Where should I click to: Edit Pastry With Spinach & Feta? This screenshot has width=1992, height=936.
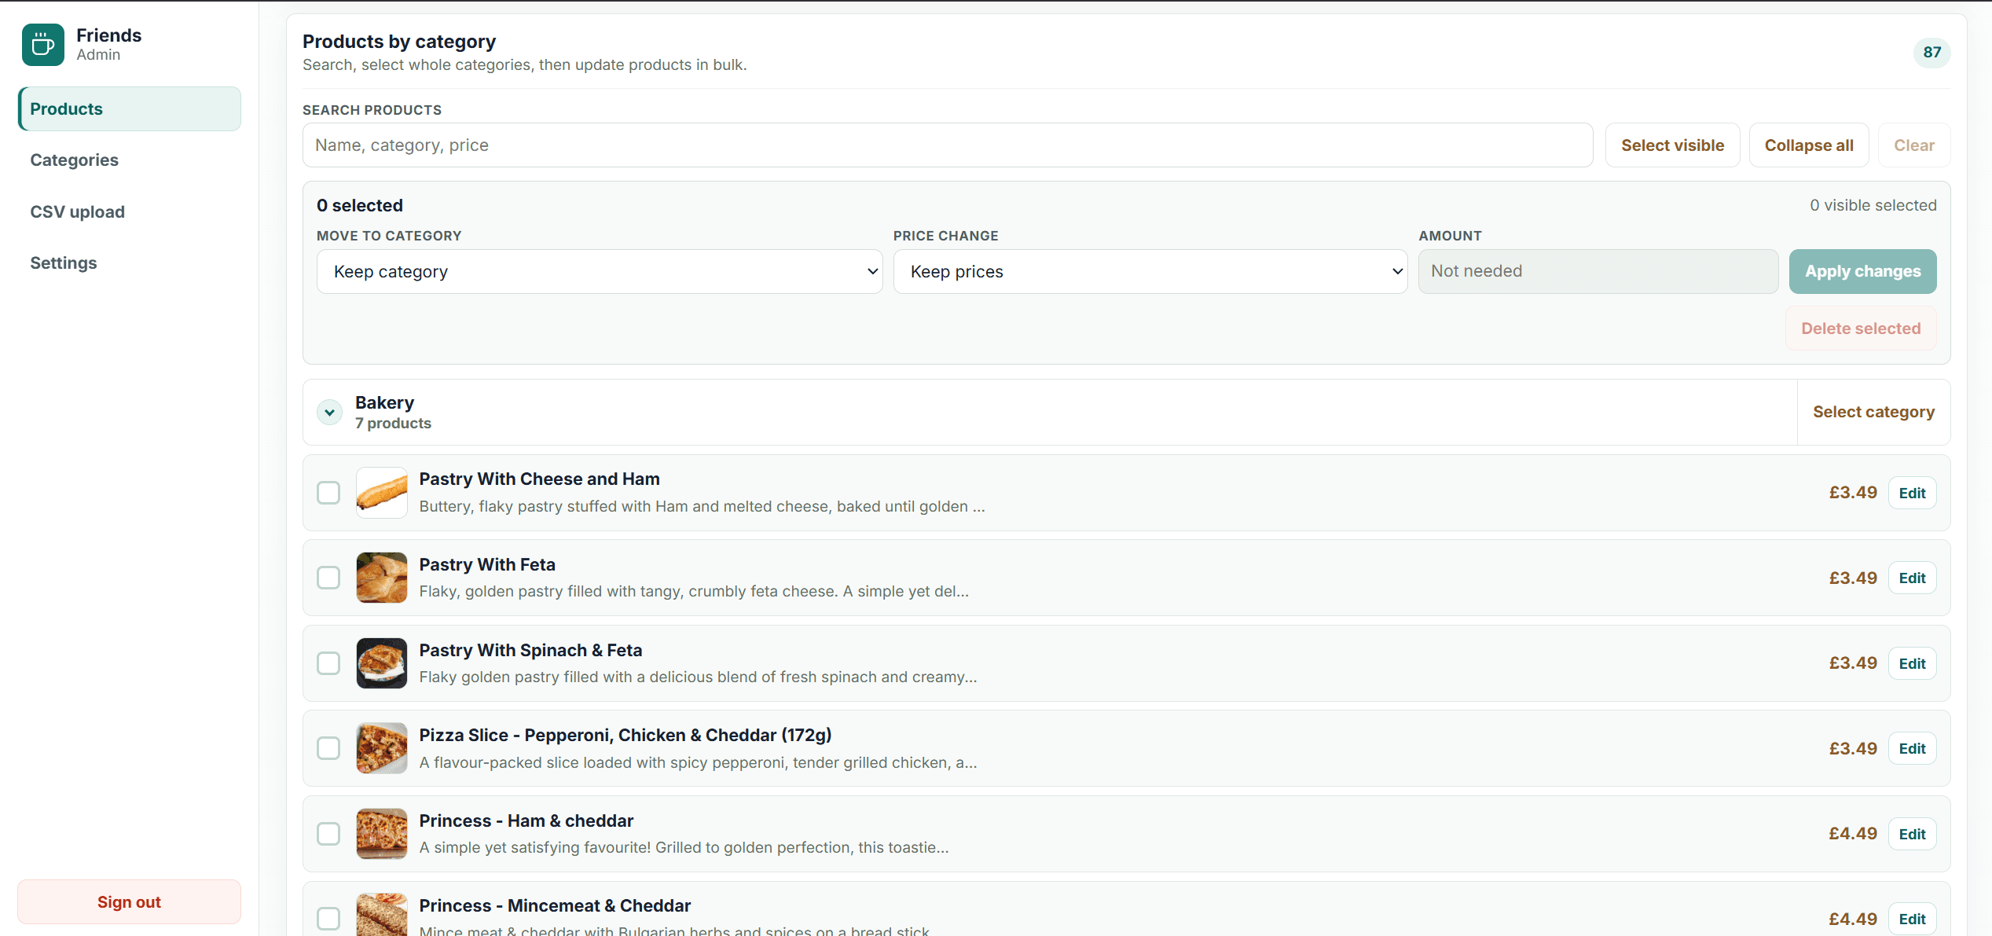pyautogui.click(x=1913, y=664)
